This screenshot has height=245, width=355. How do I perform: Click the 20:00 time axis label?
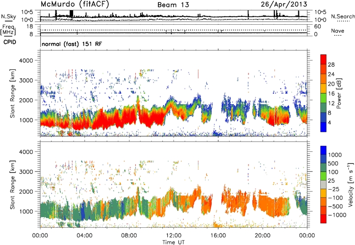pyautogui.click(x=263, y=236)
